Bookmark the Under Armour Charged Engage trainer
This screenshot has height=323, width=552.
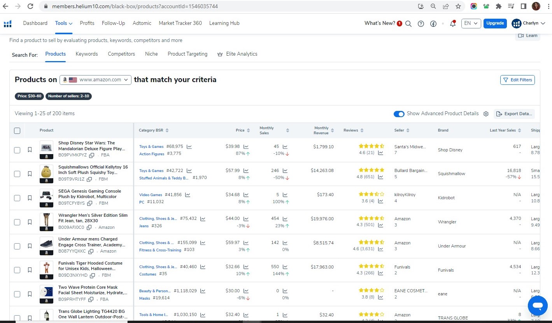(30, 246)
